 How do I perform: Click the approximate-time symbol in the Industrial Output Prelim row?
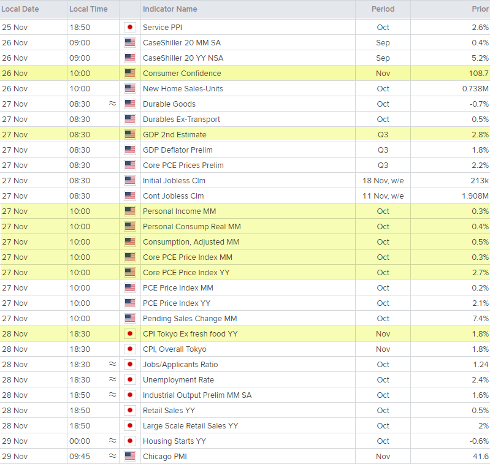[x=112, y=395]
